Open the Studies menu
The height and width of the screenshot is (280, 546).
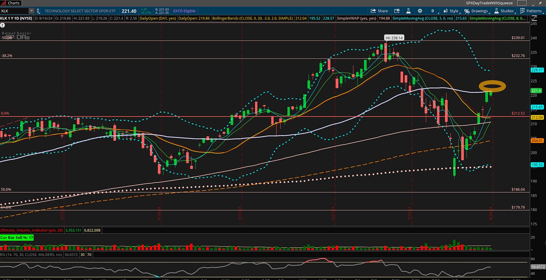pos(504,11)
